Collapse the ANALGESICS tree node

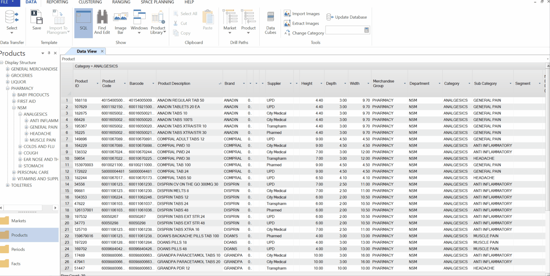pos(20,114)
